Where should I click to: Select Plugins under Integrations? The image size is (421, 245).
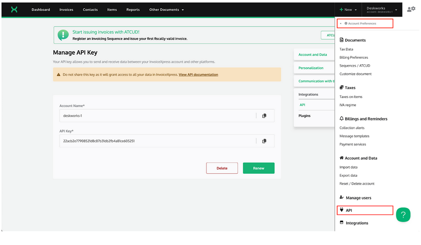click(304, 116)
